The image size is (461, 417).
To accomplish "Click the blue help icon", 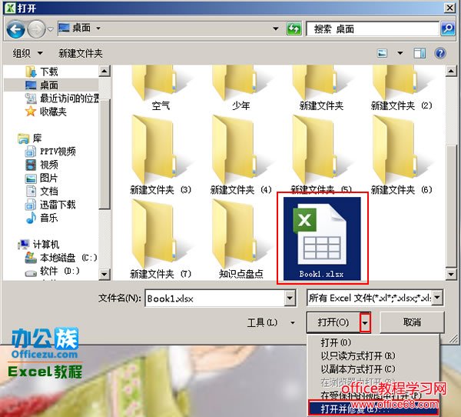I will [x=440, y=53].
